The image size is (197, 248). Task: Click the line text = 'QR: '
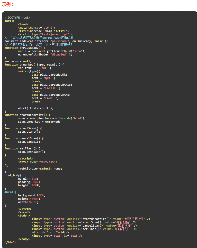click(43, 78)
